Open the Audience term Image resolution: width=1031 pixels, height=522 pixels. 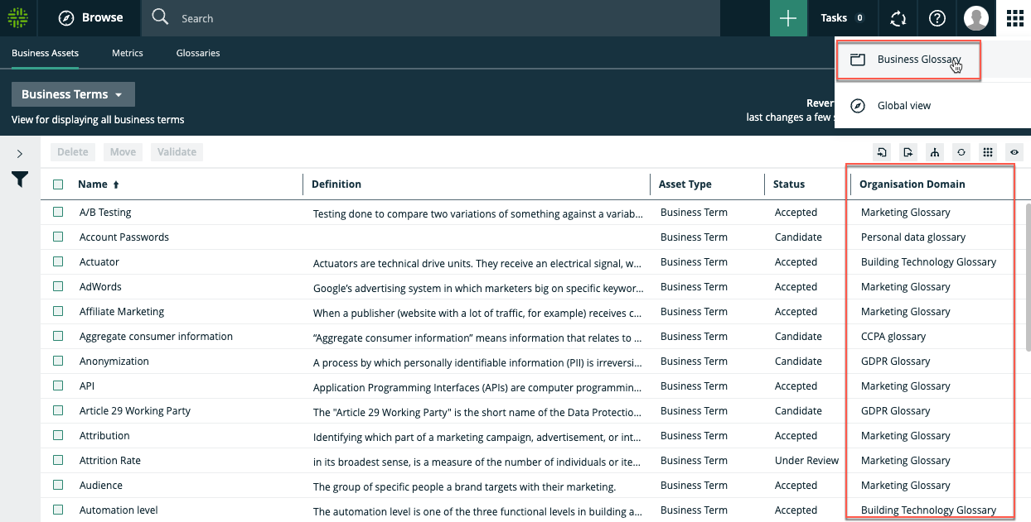(x=101, y=486)
